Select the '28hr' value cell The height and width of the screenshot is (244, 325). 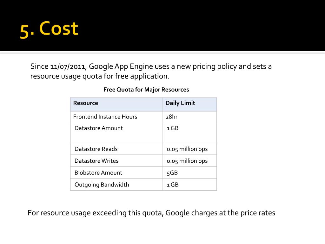point(190,117)
